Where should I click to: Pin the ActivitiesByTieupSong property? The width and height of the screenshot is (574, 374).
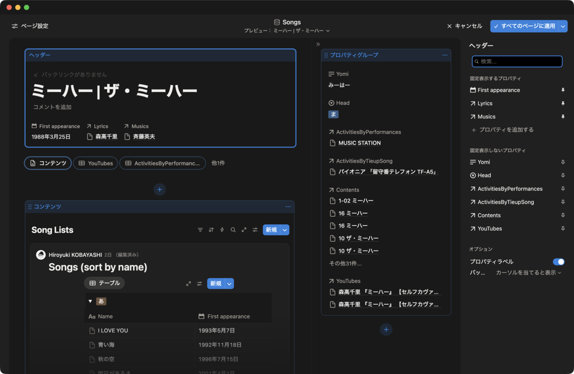[563, 202]
